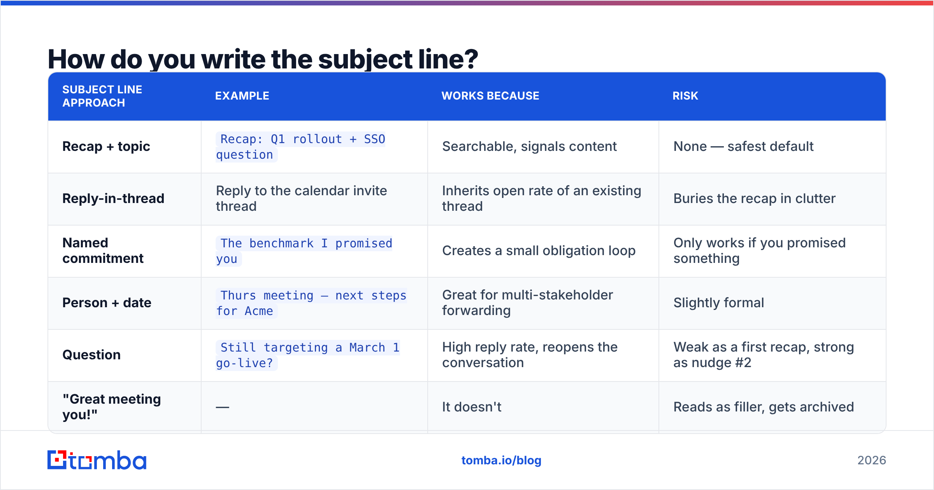This screenshot has width=934, height=490.
Task: Click the 2026 year label
Action: (x=872, y=460)
